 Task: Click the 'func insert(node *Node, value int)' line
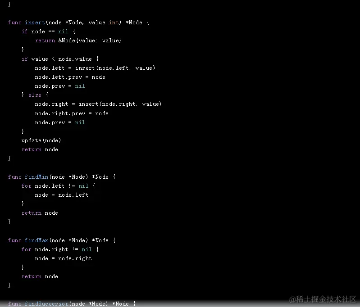[78, 23]
